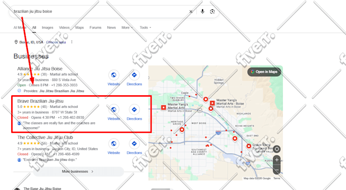The width and height of the screenshot is (346, 190).
Task: Get directions to The Collective Jiu Jitsu Club
Action: (x=134, y=144)
